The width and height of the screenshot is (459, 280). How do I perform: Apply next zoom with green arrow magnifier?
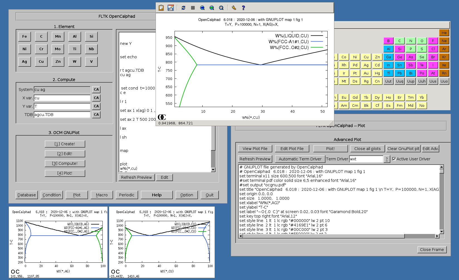coord(212,8)
